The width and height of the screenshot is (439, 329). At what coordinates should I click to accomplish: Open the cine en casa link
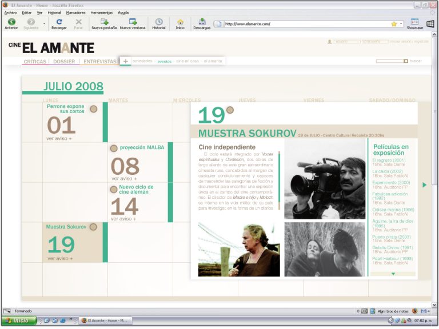(x=187, y=61)
